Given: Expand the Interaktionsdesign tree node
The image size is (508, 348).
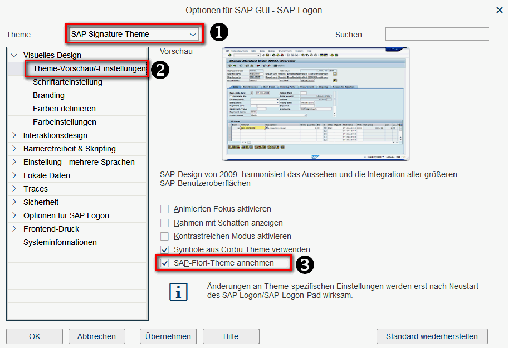Looking at the screenshot, I should [14, 135].
